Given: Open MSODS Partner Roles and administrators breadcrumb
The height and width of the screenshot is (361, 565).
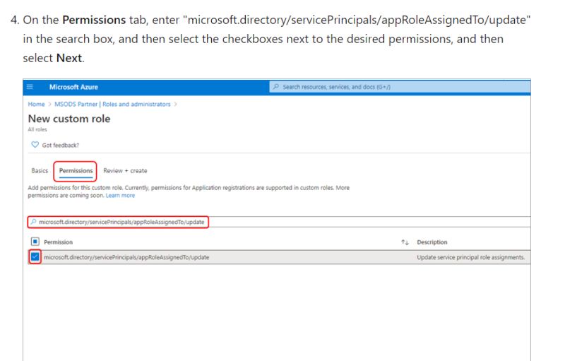Looking at the screenshot, I should click(112, 104).
